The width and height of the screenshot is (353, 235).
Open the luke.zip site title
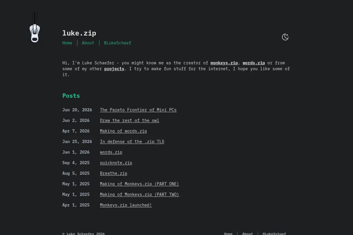79,33
